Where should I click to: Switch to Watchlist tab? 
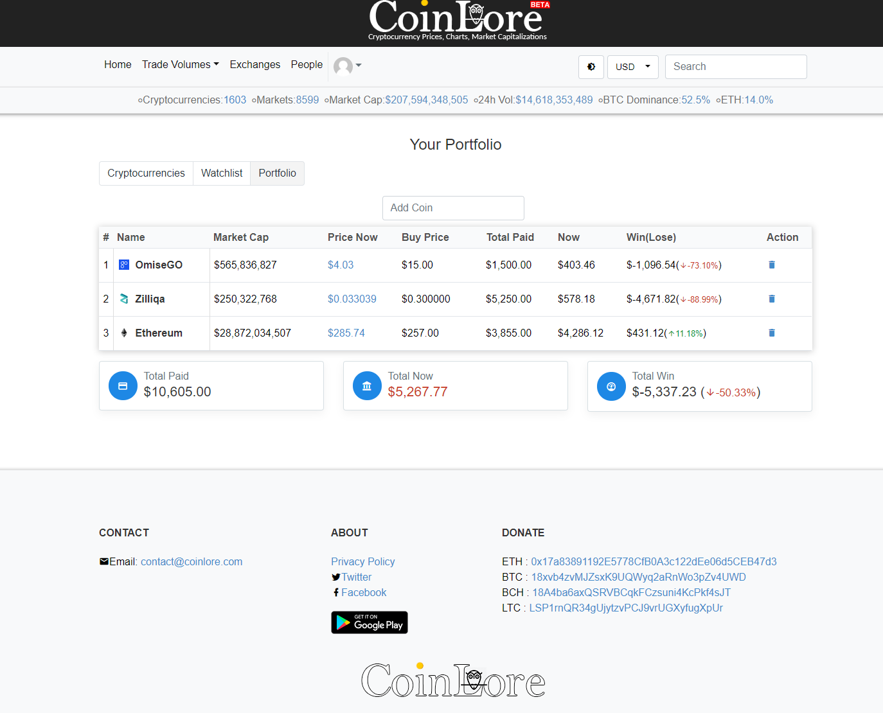pos(222,173)
